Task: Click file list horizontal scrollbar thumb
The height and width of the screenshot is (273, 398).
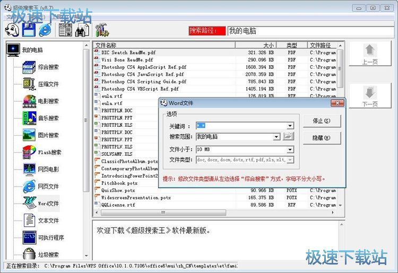Action: click(163, 213)
